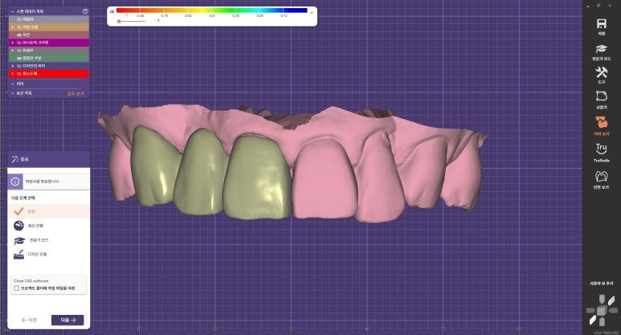This screenshot has width=621, height=335.
Task: Collapse the scan data list header
Action: tap(13, 11)
